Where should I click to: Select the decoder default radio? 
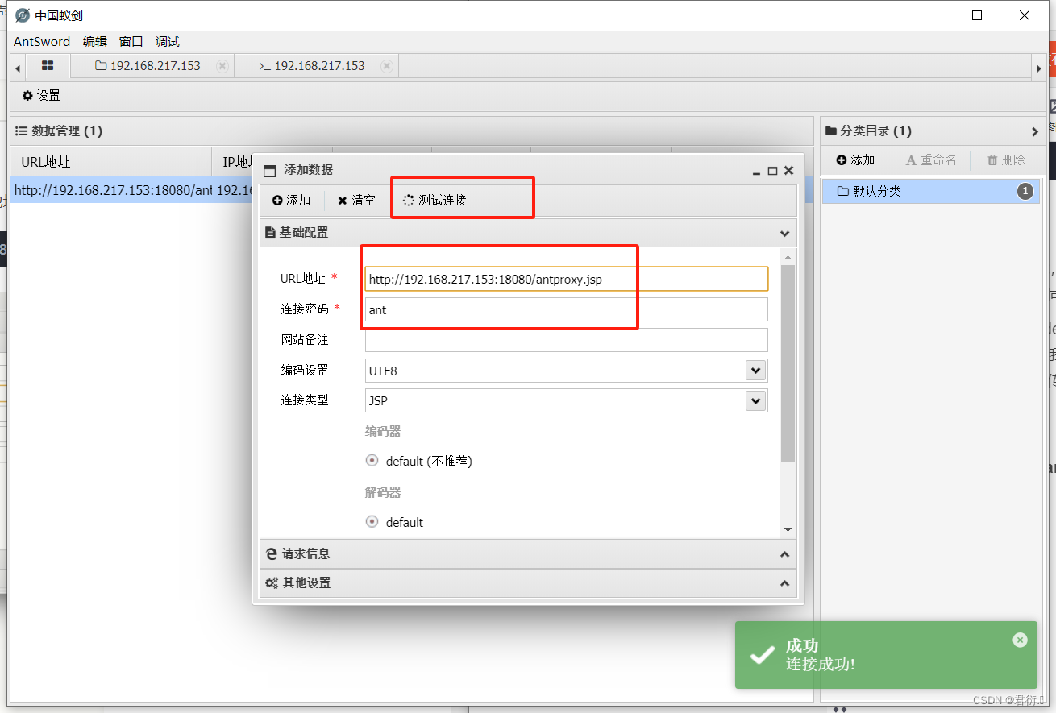click(372, 522)
